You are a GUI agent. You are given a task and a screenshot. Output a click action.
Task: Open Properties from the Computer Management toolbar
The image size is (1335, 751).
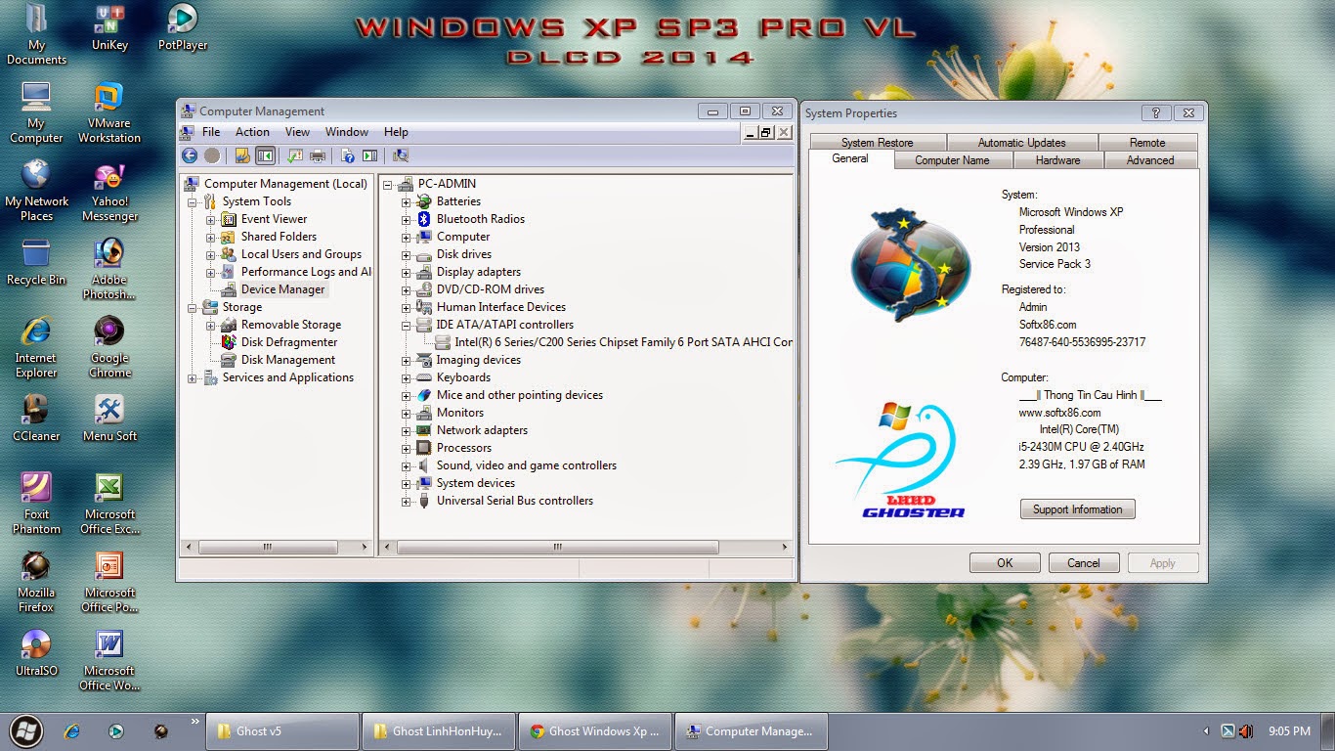[x=295, y=155]
